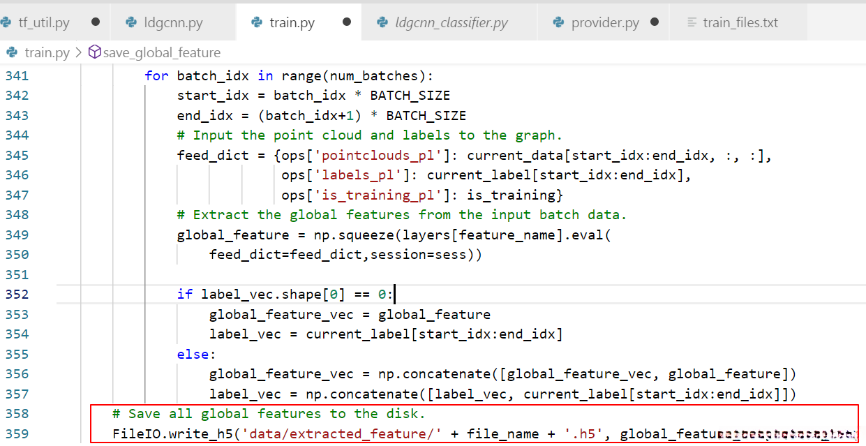
Task: Click Python icon on ldgcnn_classifier.py tab
Action: click(x=382, y=22)
